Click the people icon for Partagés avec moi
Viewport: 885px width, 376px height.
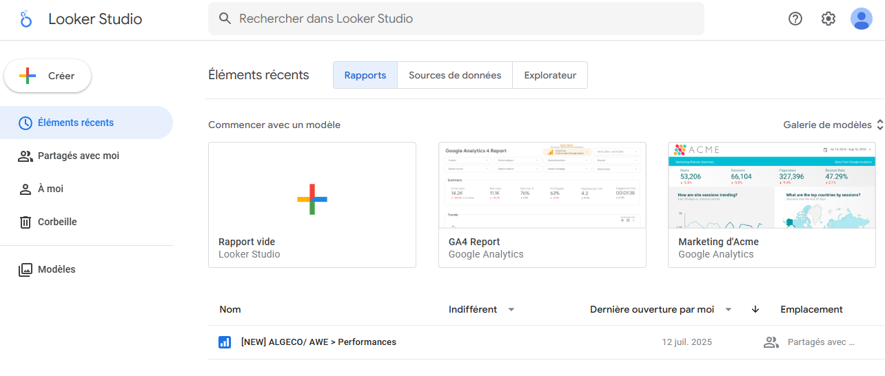coord(25,156)
